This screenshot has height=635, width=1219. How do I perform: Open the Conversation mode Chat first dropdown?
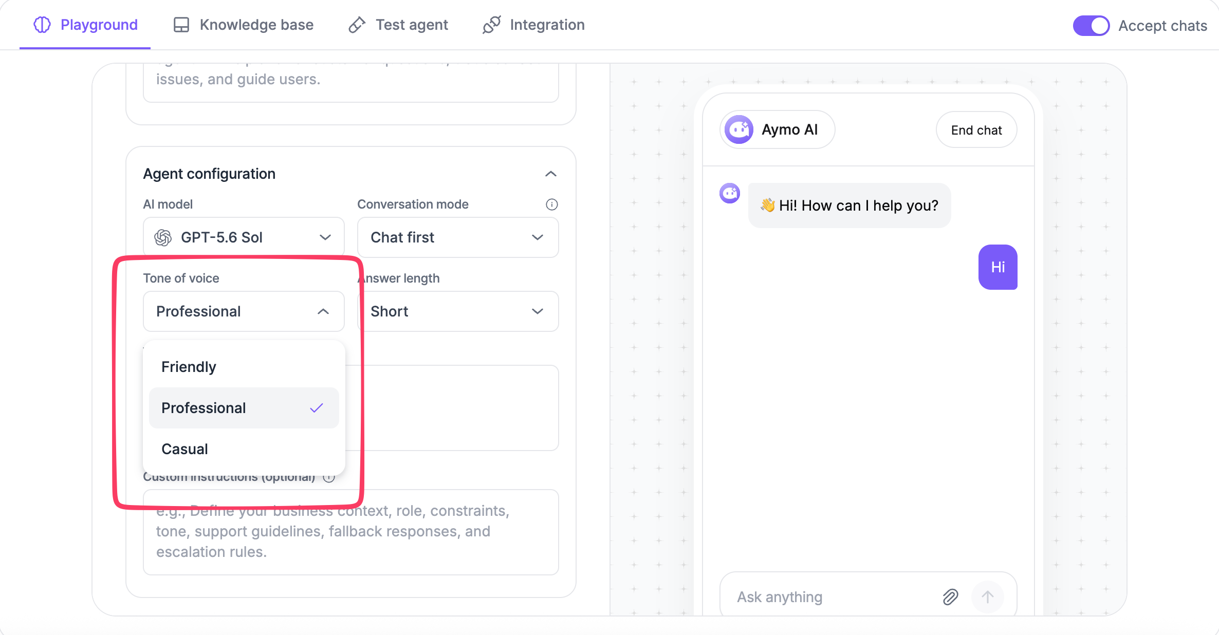point(458,237)
